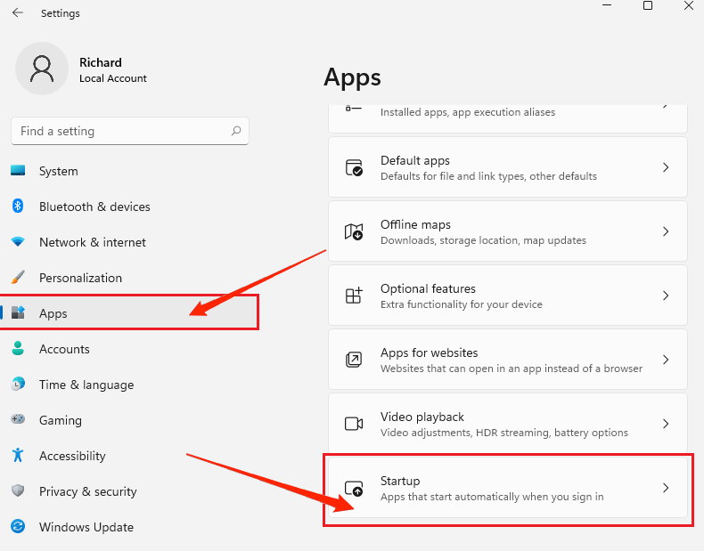The height and width of the screenshot is (551, 704).
Task: Expand Default apps with its chevron
Action: (x=665, y=167)
